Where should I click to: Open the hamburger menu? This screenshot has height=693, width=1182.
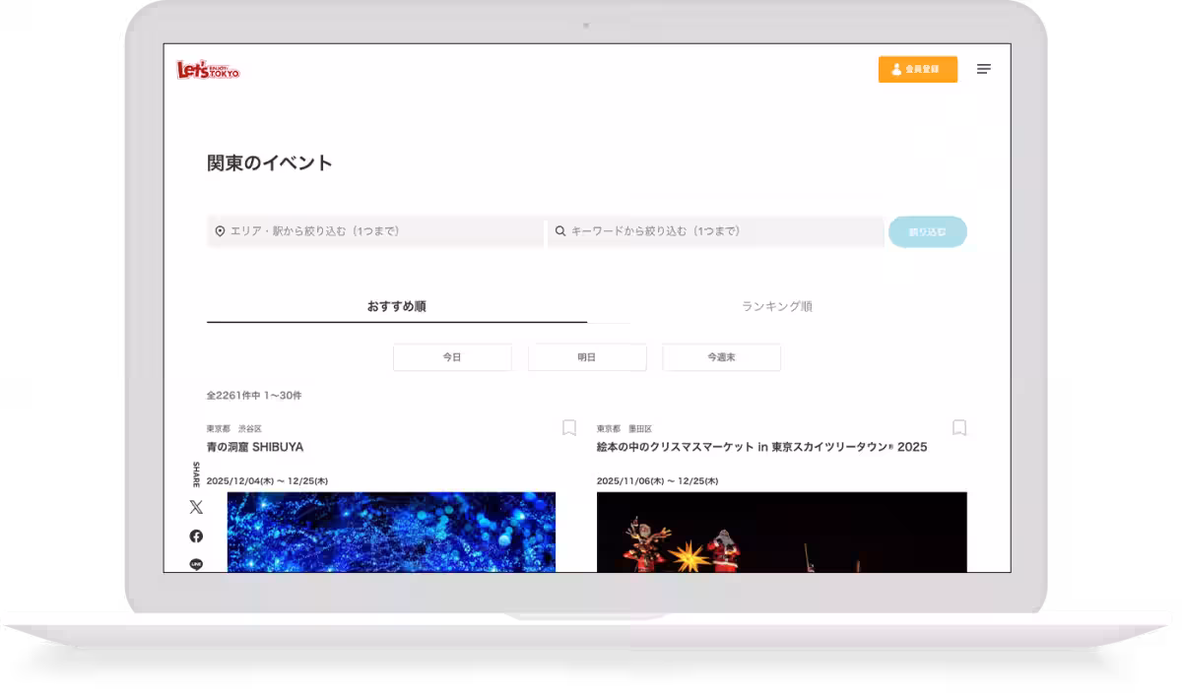[984, 69]
